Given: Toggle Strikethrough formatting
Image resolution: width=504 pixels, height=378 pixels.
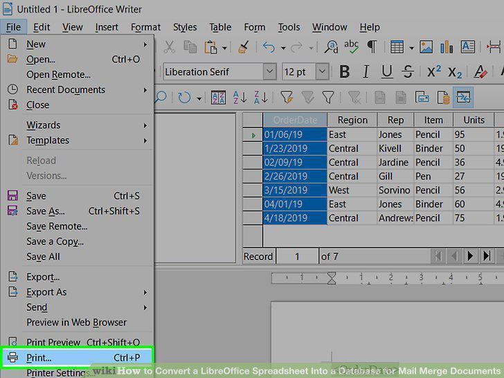Looking at the screenshot, I should pyautogui.click(x=408, y=72).
